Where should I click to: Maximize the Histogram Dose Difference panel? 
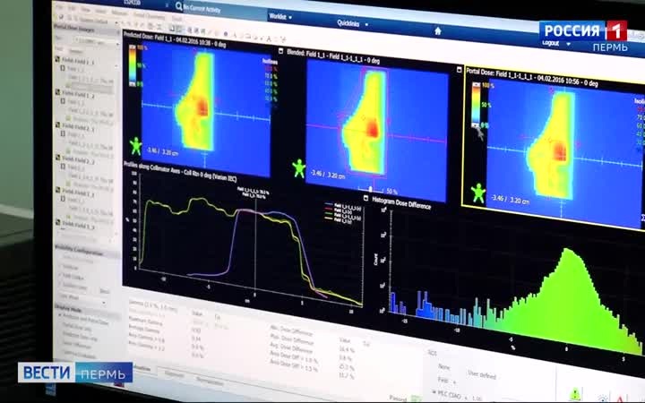click(x=365, y=198)
